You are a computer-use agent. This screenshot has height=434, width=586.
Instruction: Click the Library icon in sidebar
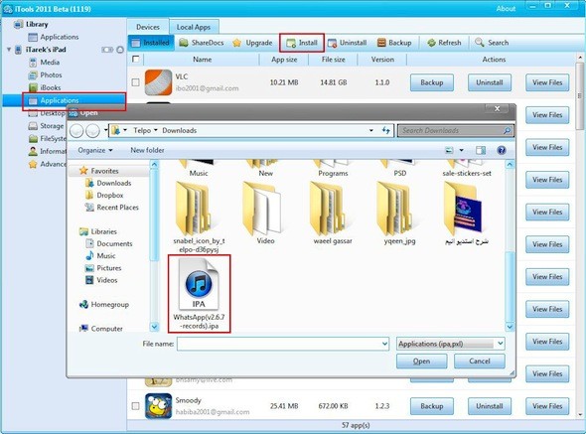[x=18, y=24]
